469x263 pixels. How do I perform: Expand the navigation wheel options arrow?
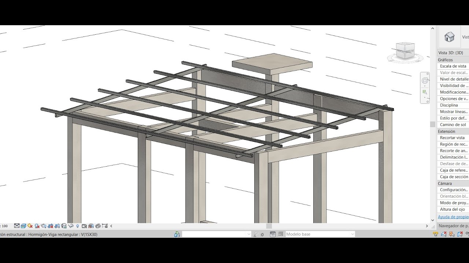425,86
